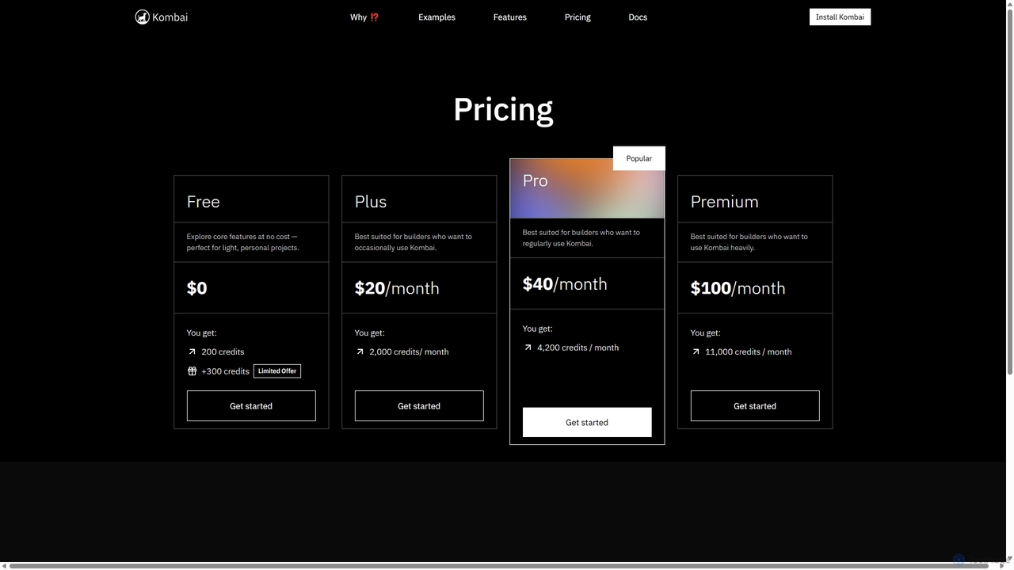Image resolution: width=1014 pixels, height=570 pixels.
Task: Click the $40/month price text
Action: (x=565, y=284)
